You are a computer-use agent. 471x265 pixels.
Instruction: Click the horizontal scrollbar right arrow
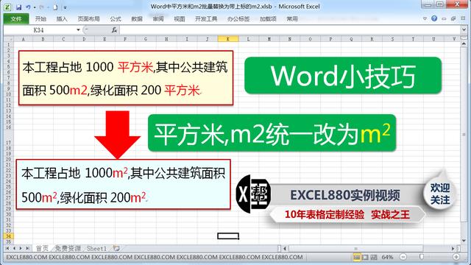[x=453, y=249]
